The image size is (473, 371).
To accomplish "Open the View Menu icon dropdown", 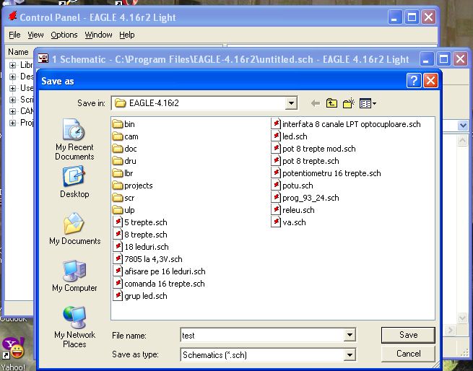I will [368, 103].
